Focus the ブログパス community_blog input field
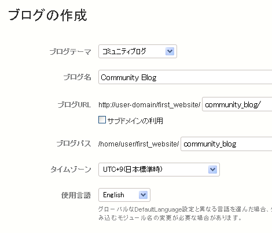 226,144
